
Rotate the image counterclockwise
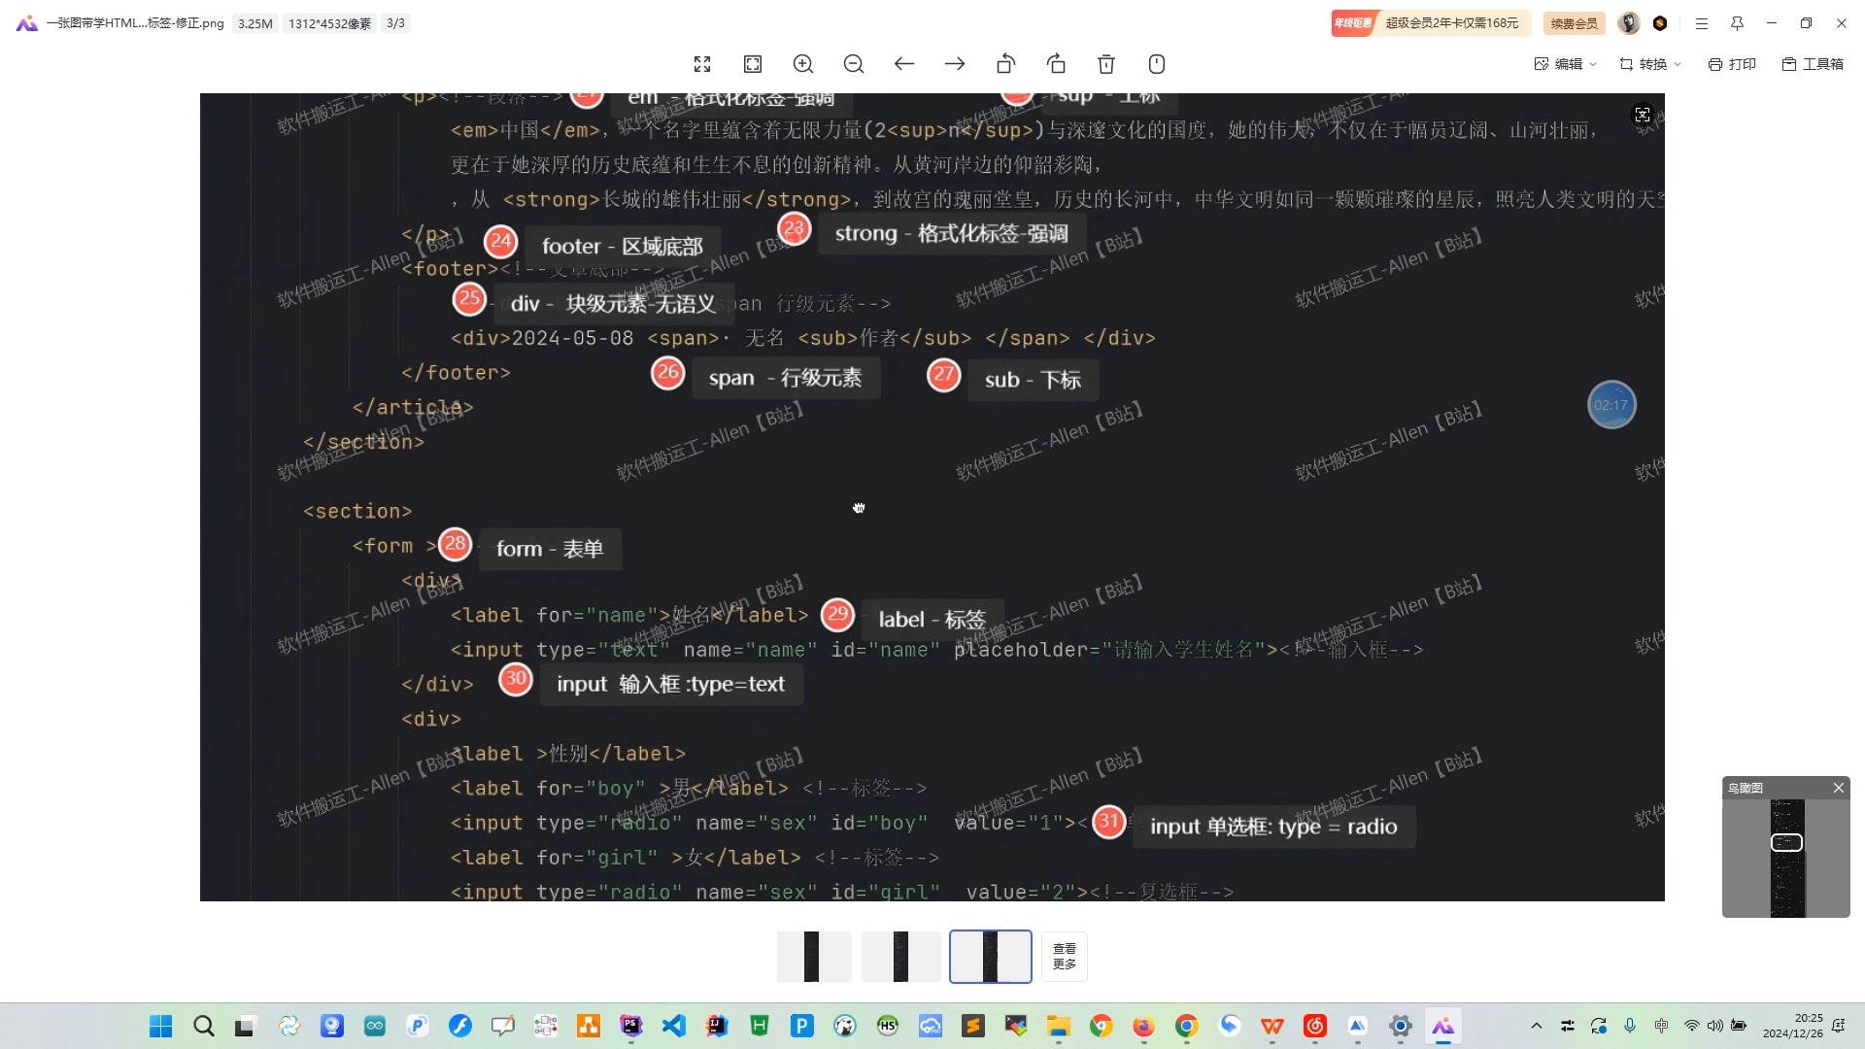[1005, 64]
